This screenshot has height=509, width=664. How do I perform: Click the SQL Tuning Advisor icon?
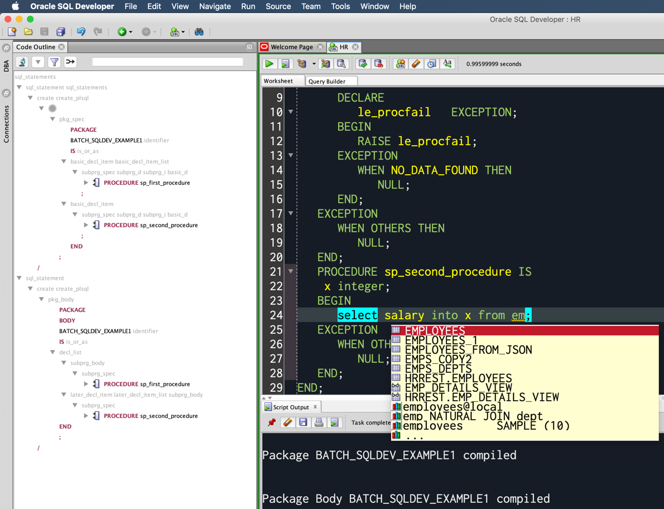pos(341,64)
